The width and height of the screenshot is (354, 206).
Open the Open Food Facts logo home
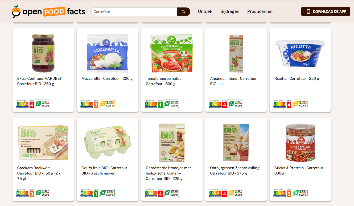pyautogui.click(x=48, y=12)
